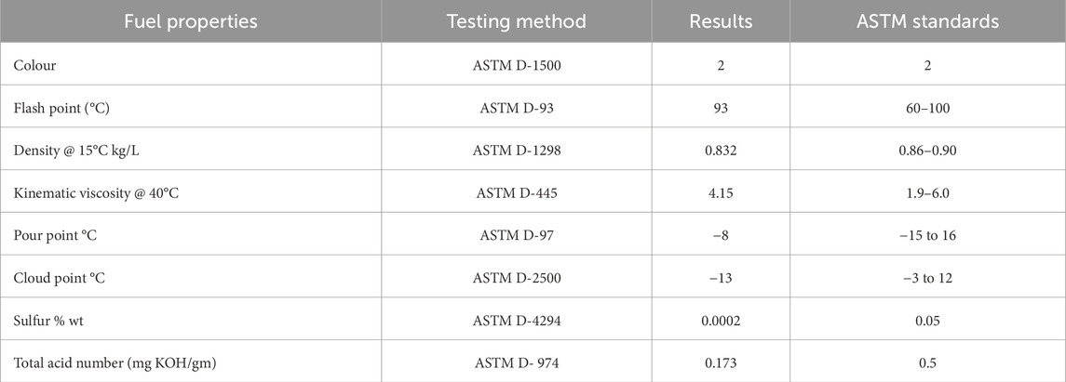Click the 0.0002 sulfur result
This screenshot has height=382, width=1066.
click(720, 320)
